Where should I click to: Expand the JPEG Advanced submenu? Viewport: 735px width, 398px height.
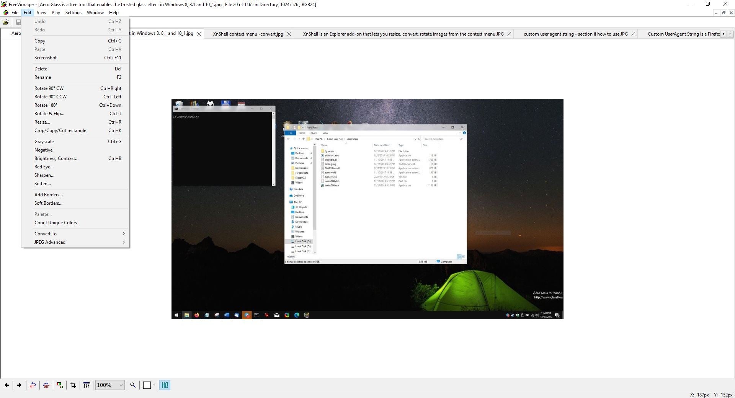pos(76,242)
